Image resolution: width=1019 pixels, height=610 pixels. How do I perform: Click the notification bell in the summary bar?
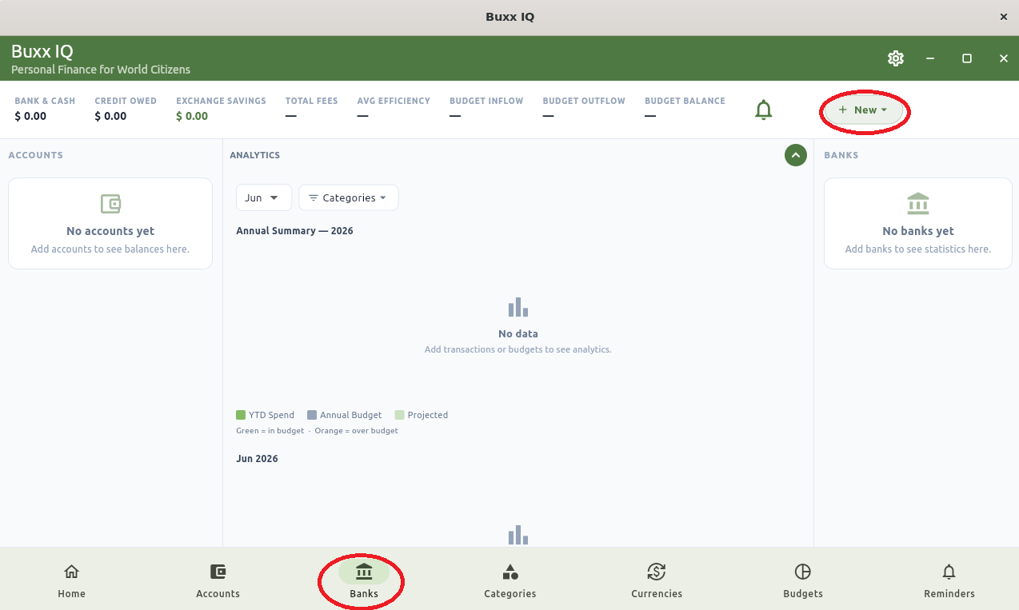coord(764,110)
